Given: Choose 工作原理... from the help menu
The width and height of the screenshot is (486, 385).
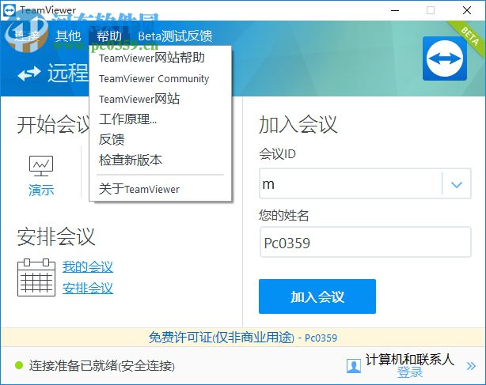Looking at the screenshot, I should coord(127,119).
